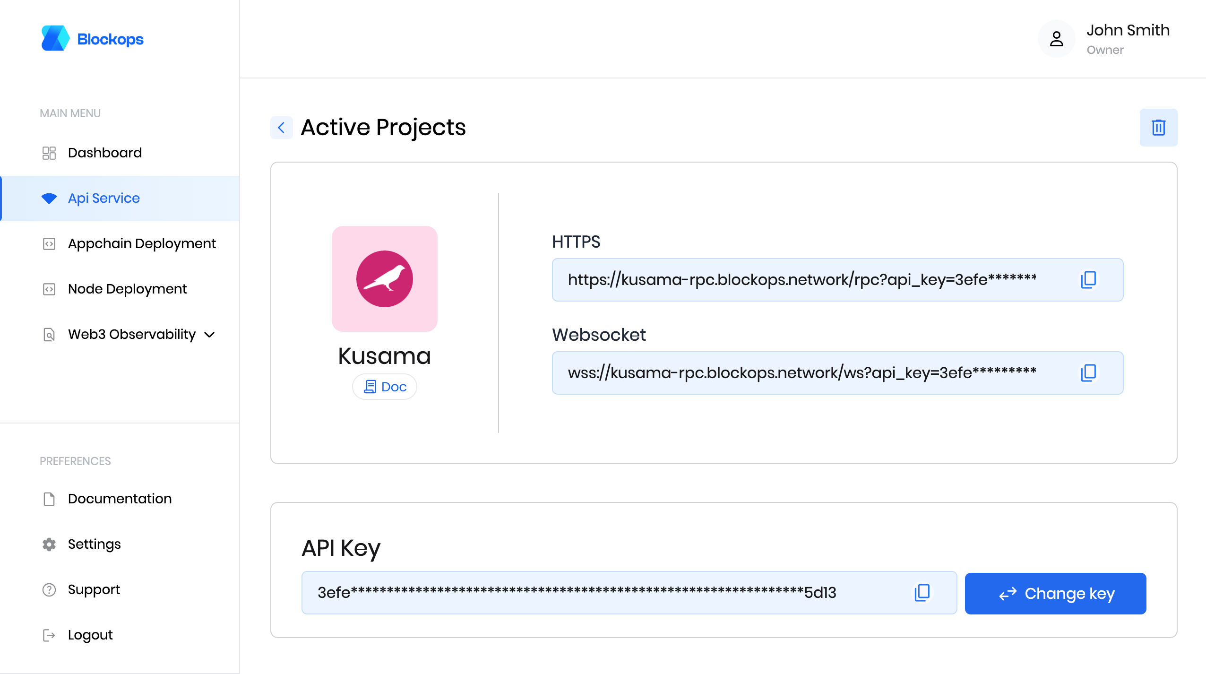Viewport: 1206px width, 674px height.
Task: Click the PREFERENCES section label
Action: click(75, 461)
